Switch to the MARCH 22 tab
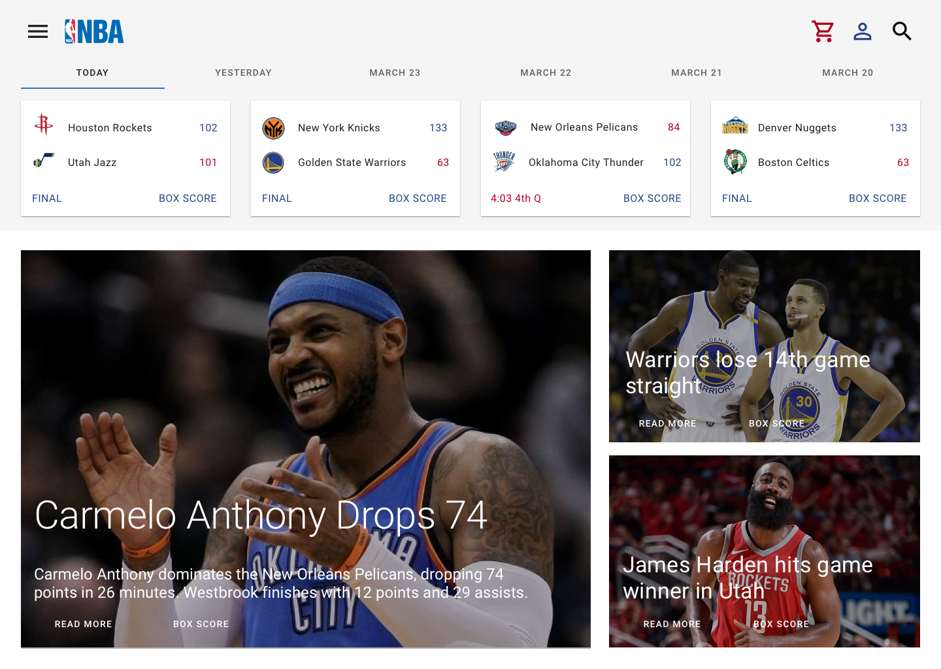The width and height of the screenshot is (941, 669). (x=546, y=73)
